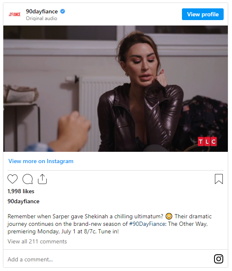Image resolution: width=232 pixels, height=271 pixels.
Task: Open the 1,998 likes count
Action: (x=21, y=191)
